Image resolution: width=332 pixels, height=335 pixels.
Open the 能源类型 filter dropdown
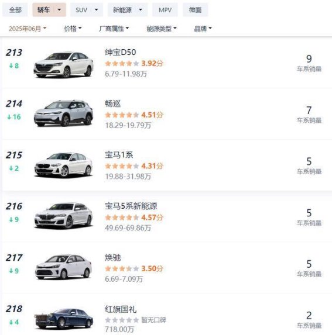(x=162, y=29)
